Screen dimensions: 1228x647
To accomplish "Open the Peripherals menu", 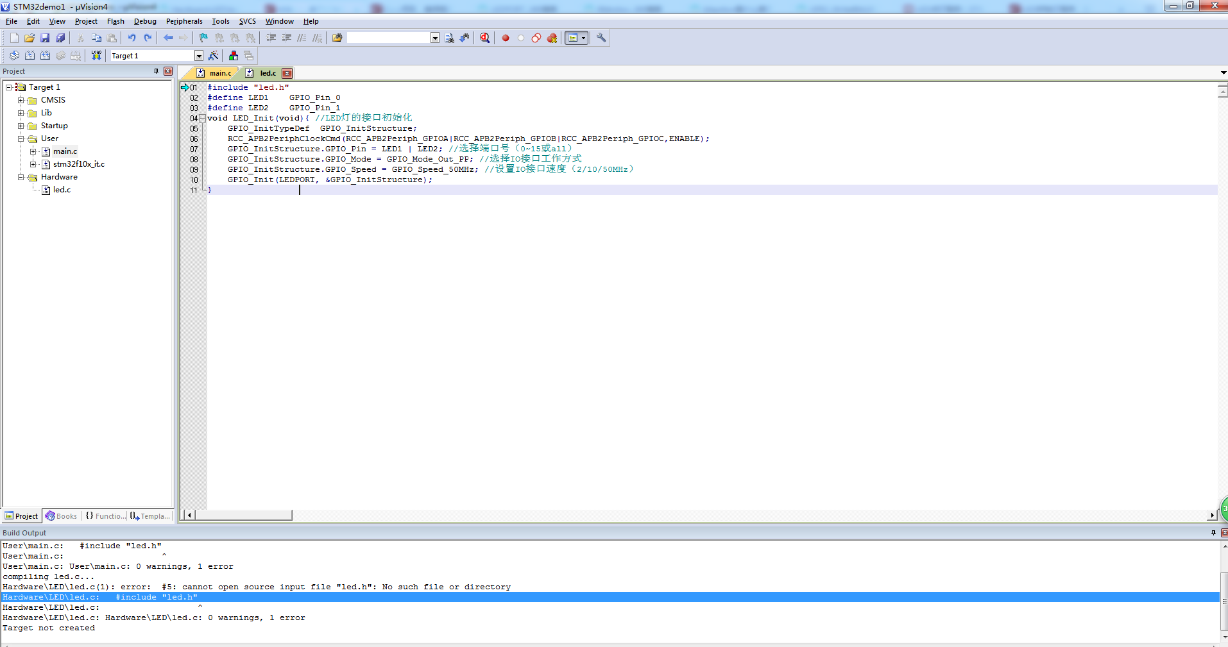I will coord(184,21).
